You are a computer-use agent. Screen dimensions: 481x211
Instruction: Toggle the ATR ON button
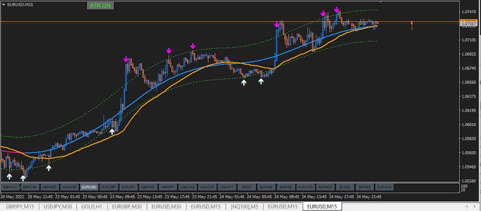point(100,6)
